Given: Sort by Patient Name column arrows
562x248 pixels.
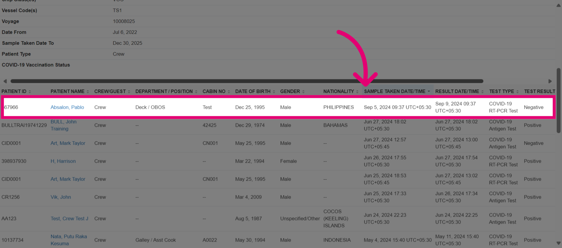Looking at the screenshot, I should (88, 92).
